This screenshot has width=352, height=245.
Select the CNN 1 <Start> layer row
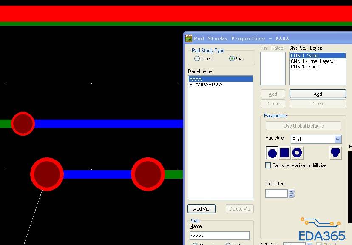(x=318, y=55)
